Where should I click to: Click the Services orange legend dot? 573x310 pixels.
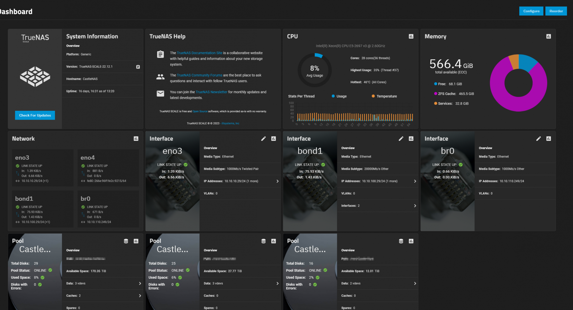click(x=435, y=103)
